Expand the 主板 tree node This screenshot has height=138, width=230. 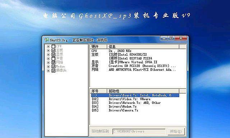[x=48, y=51]
